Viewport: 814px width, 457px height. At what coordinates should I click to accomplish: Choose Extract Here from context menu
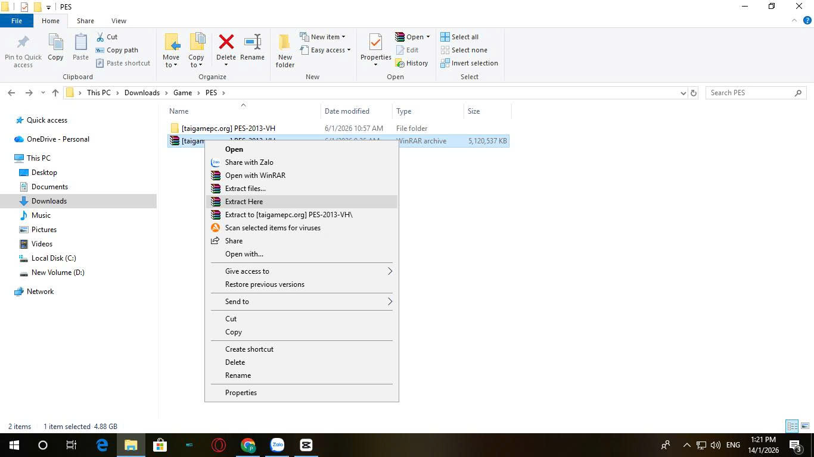click(244, 202)
